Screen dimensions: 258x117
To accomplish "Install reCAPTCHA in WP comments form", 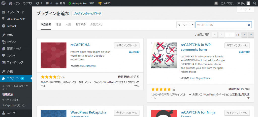I will pos(237,45).
